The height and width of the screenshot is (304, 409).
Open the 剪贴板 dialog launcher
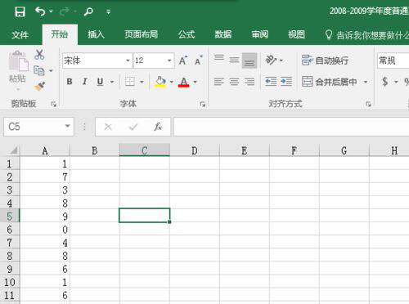pos(54,104)
